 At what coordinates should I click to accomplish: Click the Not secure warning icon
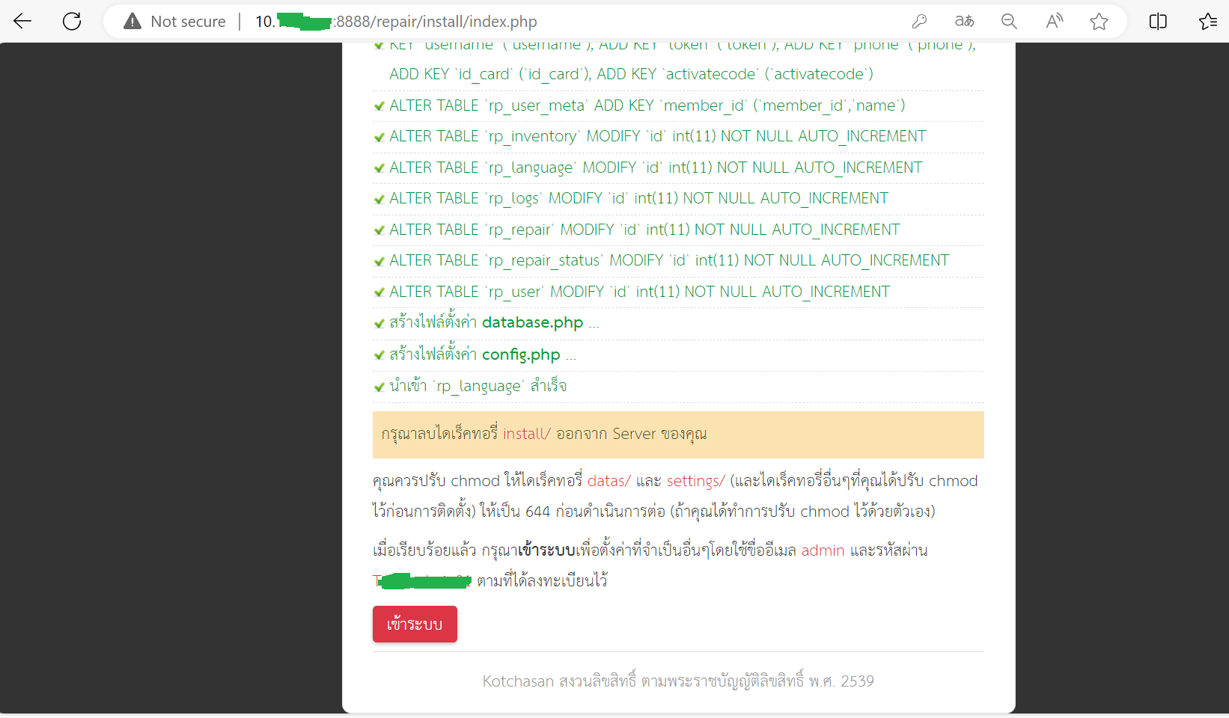coord(132,22)
